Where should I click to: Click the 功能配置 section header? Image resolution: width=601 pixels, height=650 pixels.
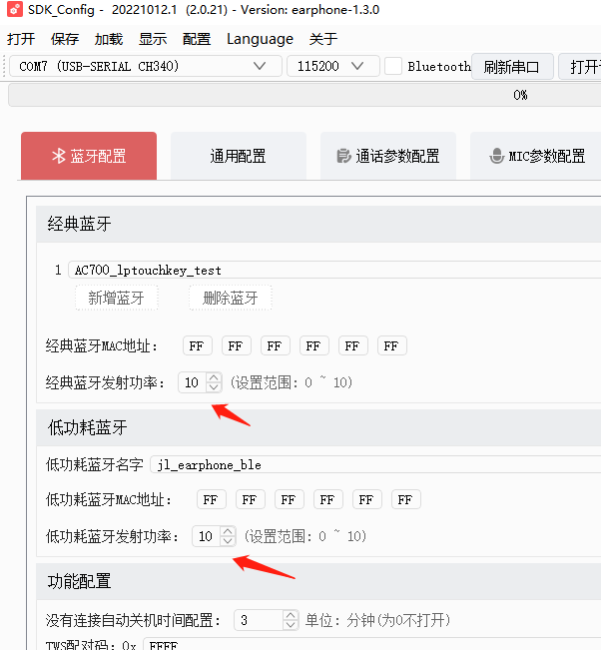318,581
